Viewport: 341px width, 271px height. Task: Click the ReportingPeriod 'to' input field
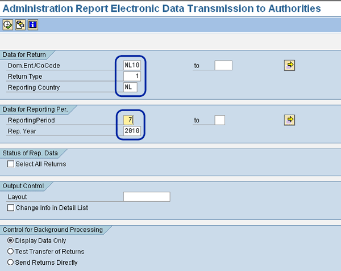219,120
